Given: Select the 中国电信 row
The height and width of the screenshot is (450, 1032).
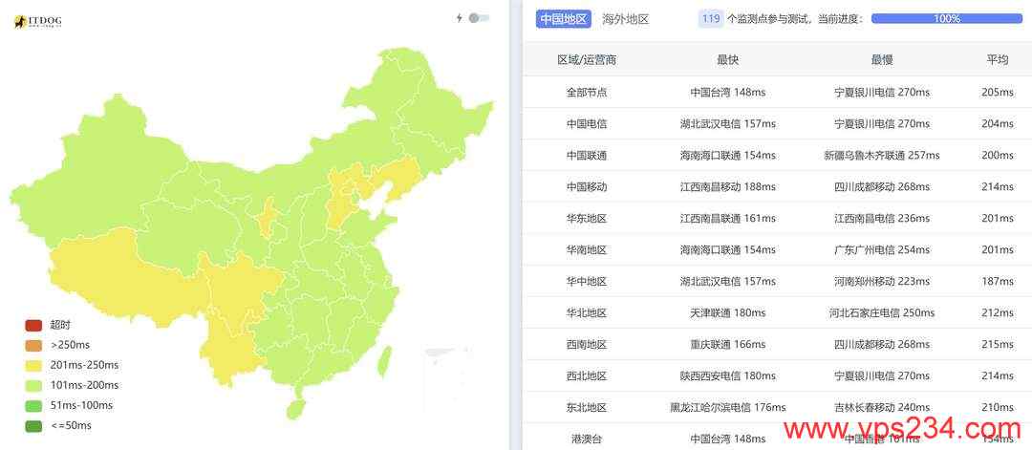Looking at the screenshot, I should tap(777, 123).
